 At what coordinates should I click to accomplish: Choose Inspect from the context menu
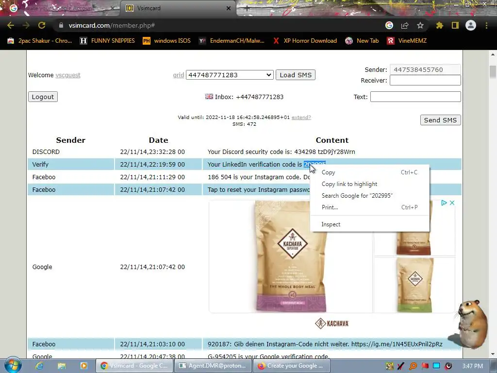369,224
